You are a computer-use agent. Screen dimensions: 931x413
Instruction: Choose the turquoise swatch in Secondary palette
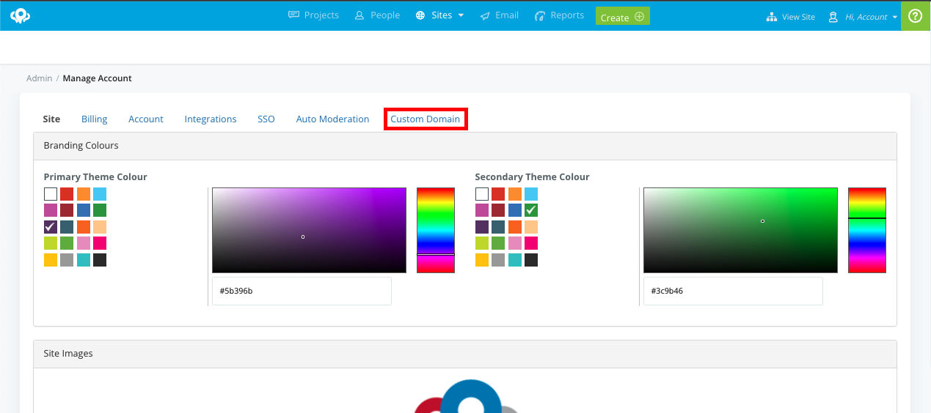pyautogui.click(x=515, y=260)
